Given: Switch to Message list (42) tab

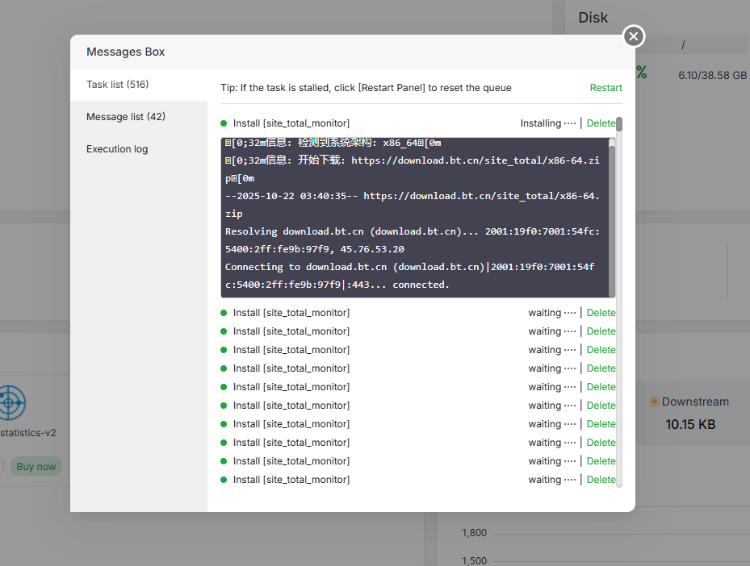Looking at the screenshot, I should (x=126, y=117).
